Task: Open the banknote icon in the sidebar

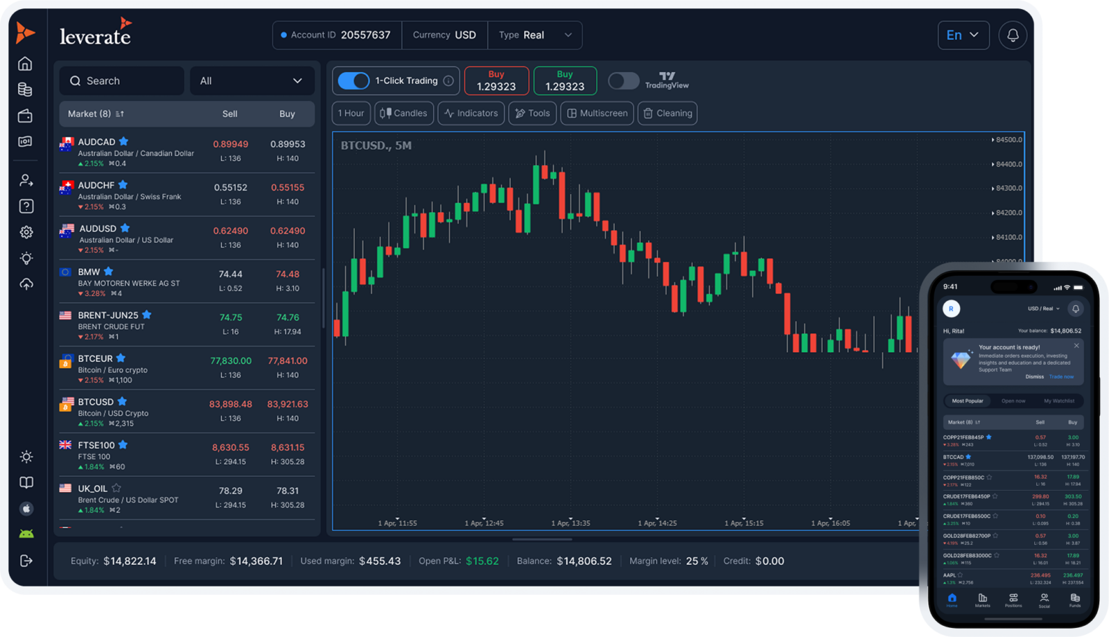Action: (x=26, y=141)
